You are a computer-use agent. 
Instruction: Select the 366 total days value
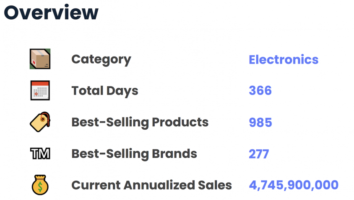pyautogui.click(x=260, y=90)
